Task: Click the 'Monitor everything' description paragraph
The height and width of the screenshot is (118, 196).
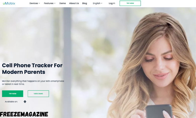Action: [33, 83]
